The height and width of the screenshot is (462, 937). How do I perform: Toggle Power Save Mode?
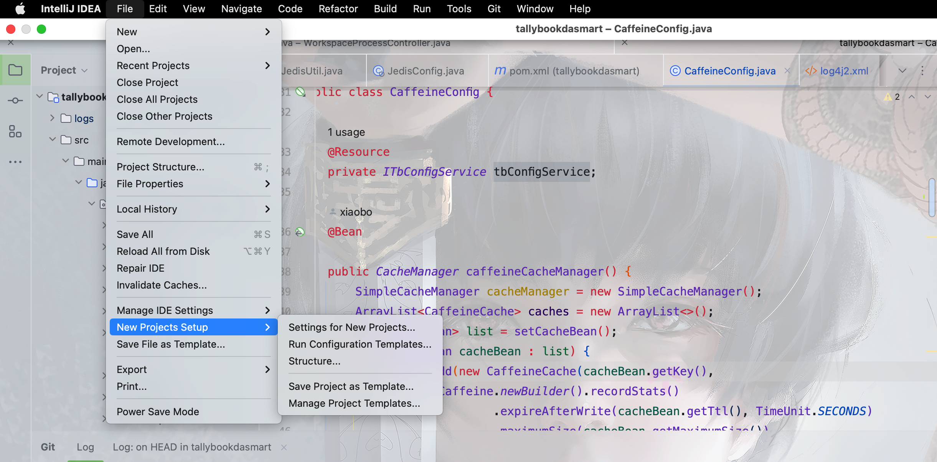158,412
